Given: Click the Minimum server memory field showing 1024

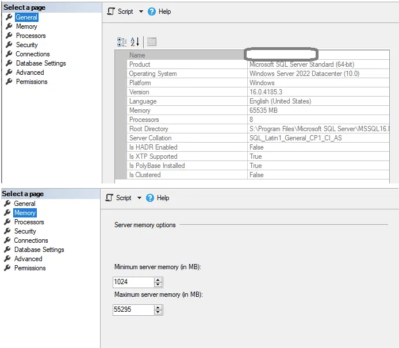Looking at the screenshot, I should click(133, 282).
